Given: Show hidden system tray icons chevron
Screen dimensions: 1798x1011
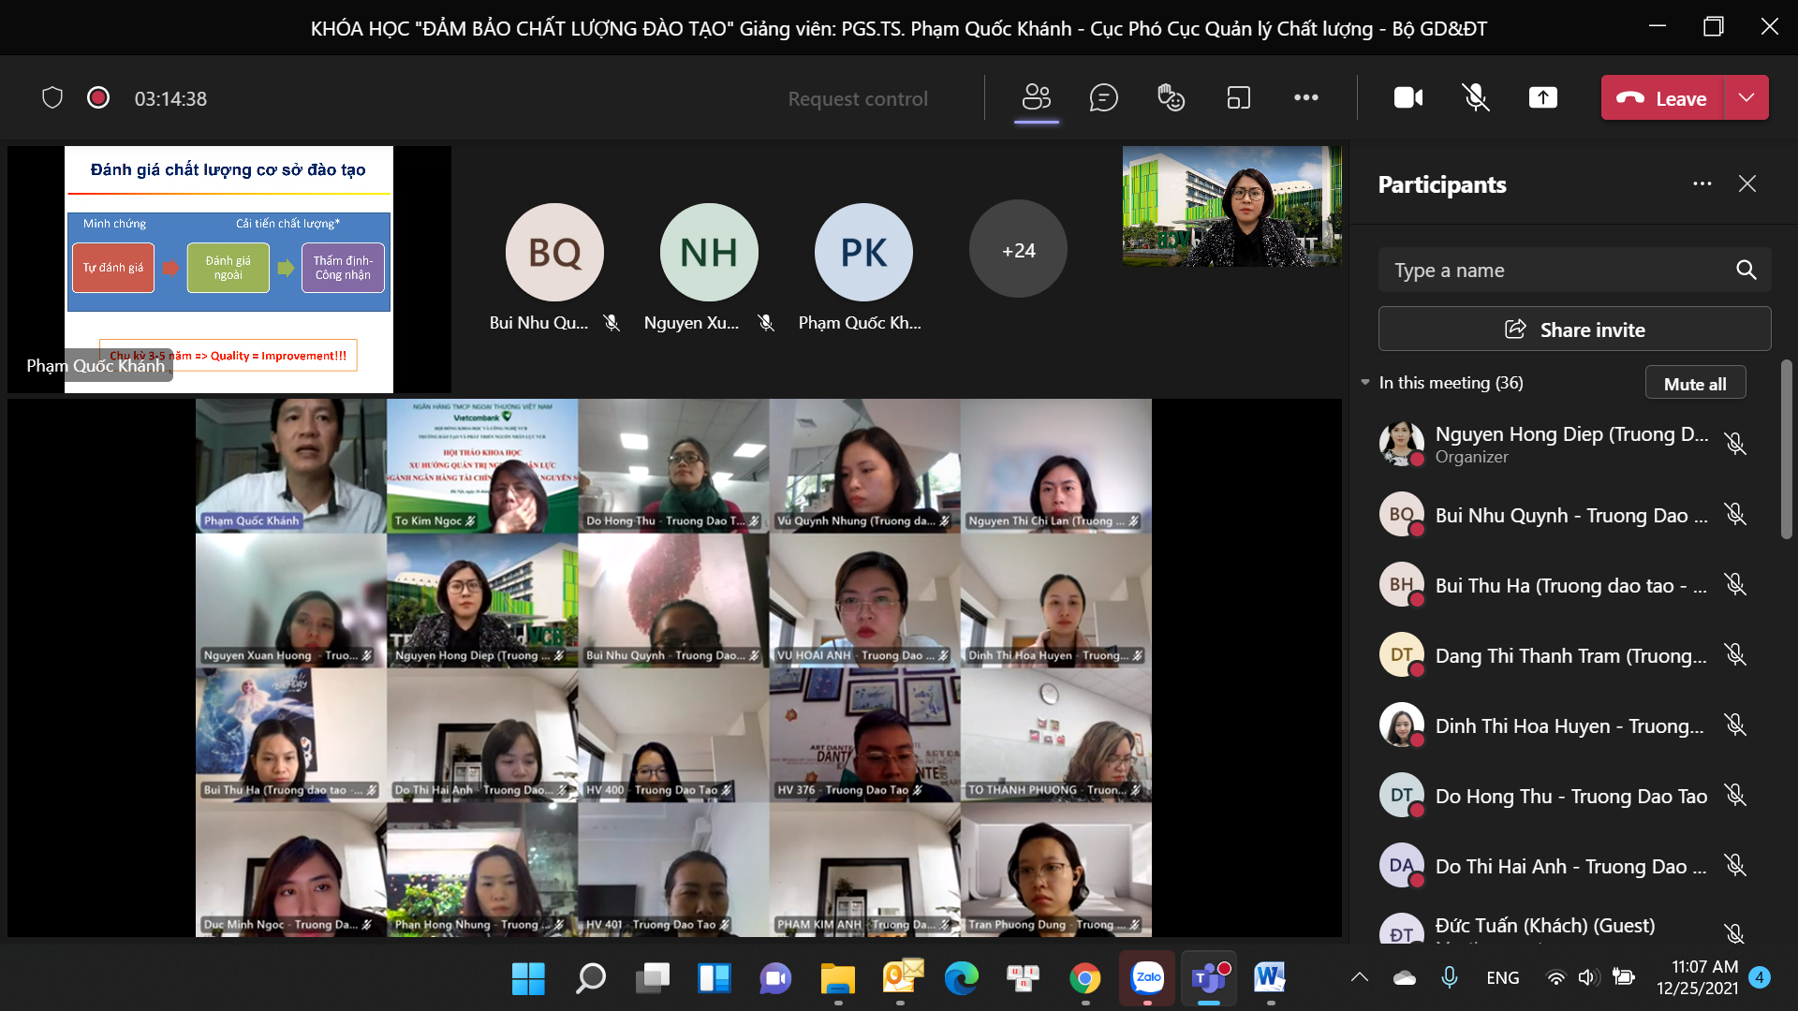Looking at the screenshot, I should point(1359,978).
